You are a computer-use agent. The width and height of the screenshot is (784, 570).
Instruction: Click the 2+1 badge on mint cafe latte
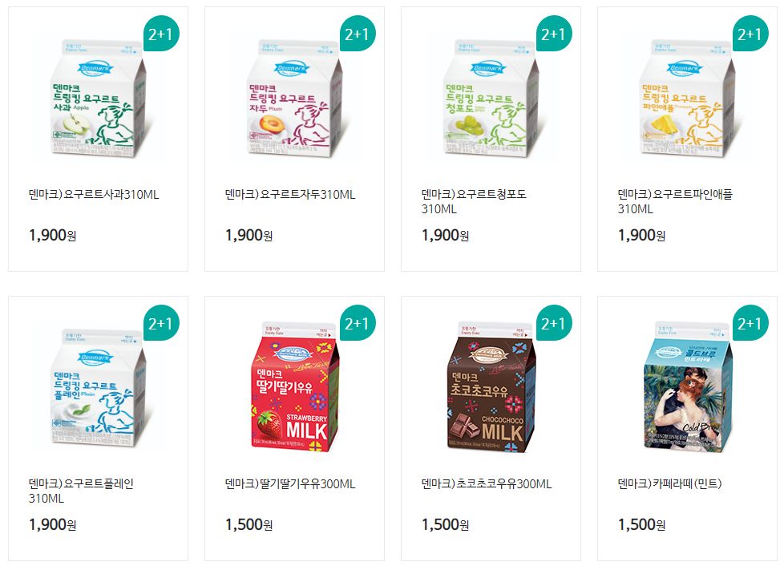pos(750,323)
